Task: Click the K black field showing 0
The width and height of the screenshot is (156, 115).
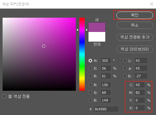Action: (140, 108)
